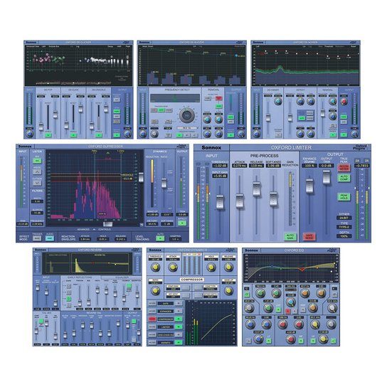Click band-center slider below SuprEsser graph

point(108,224)
